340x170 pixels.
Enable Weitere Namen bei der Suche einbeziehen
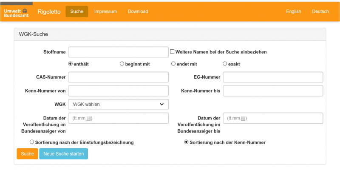(172, 51)
